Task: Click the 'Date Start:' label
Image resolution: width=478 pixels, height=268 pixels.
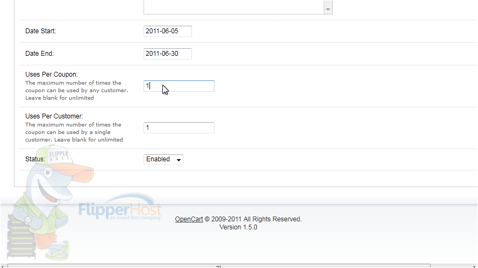Action: click(x=40, y=31)
